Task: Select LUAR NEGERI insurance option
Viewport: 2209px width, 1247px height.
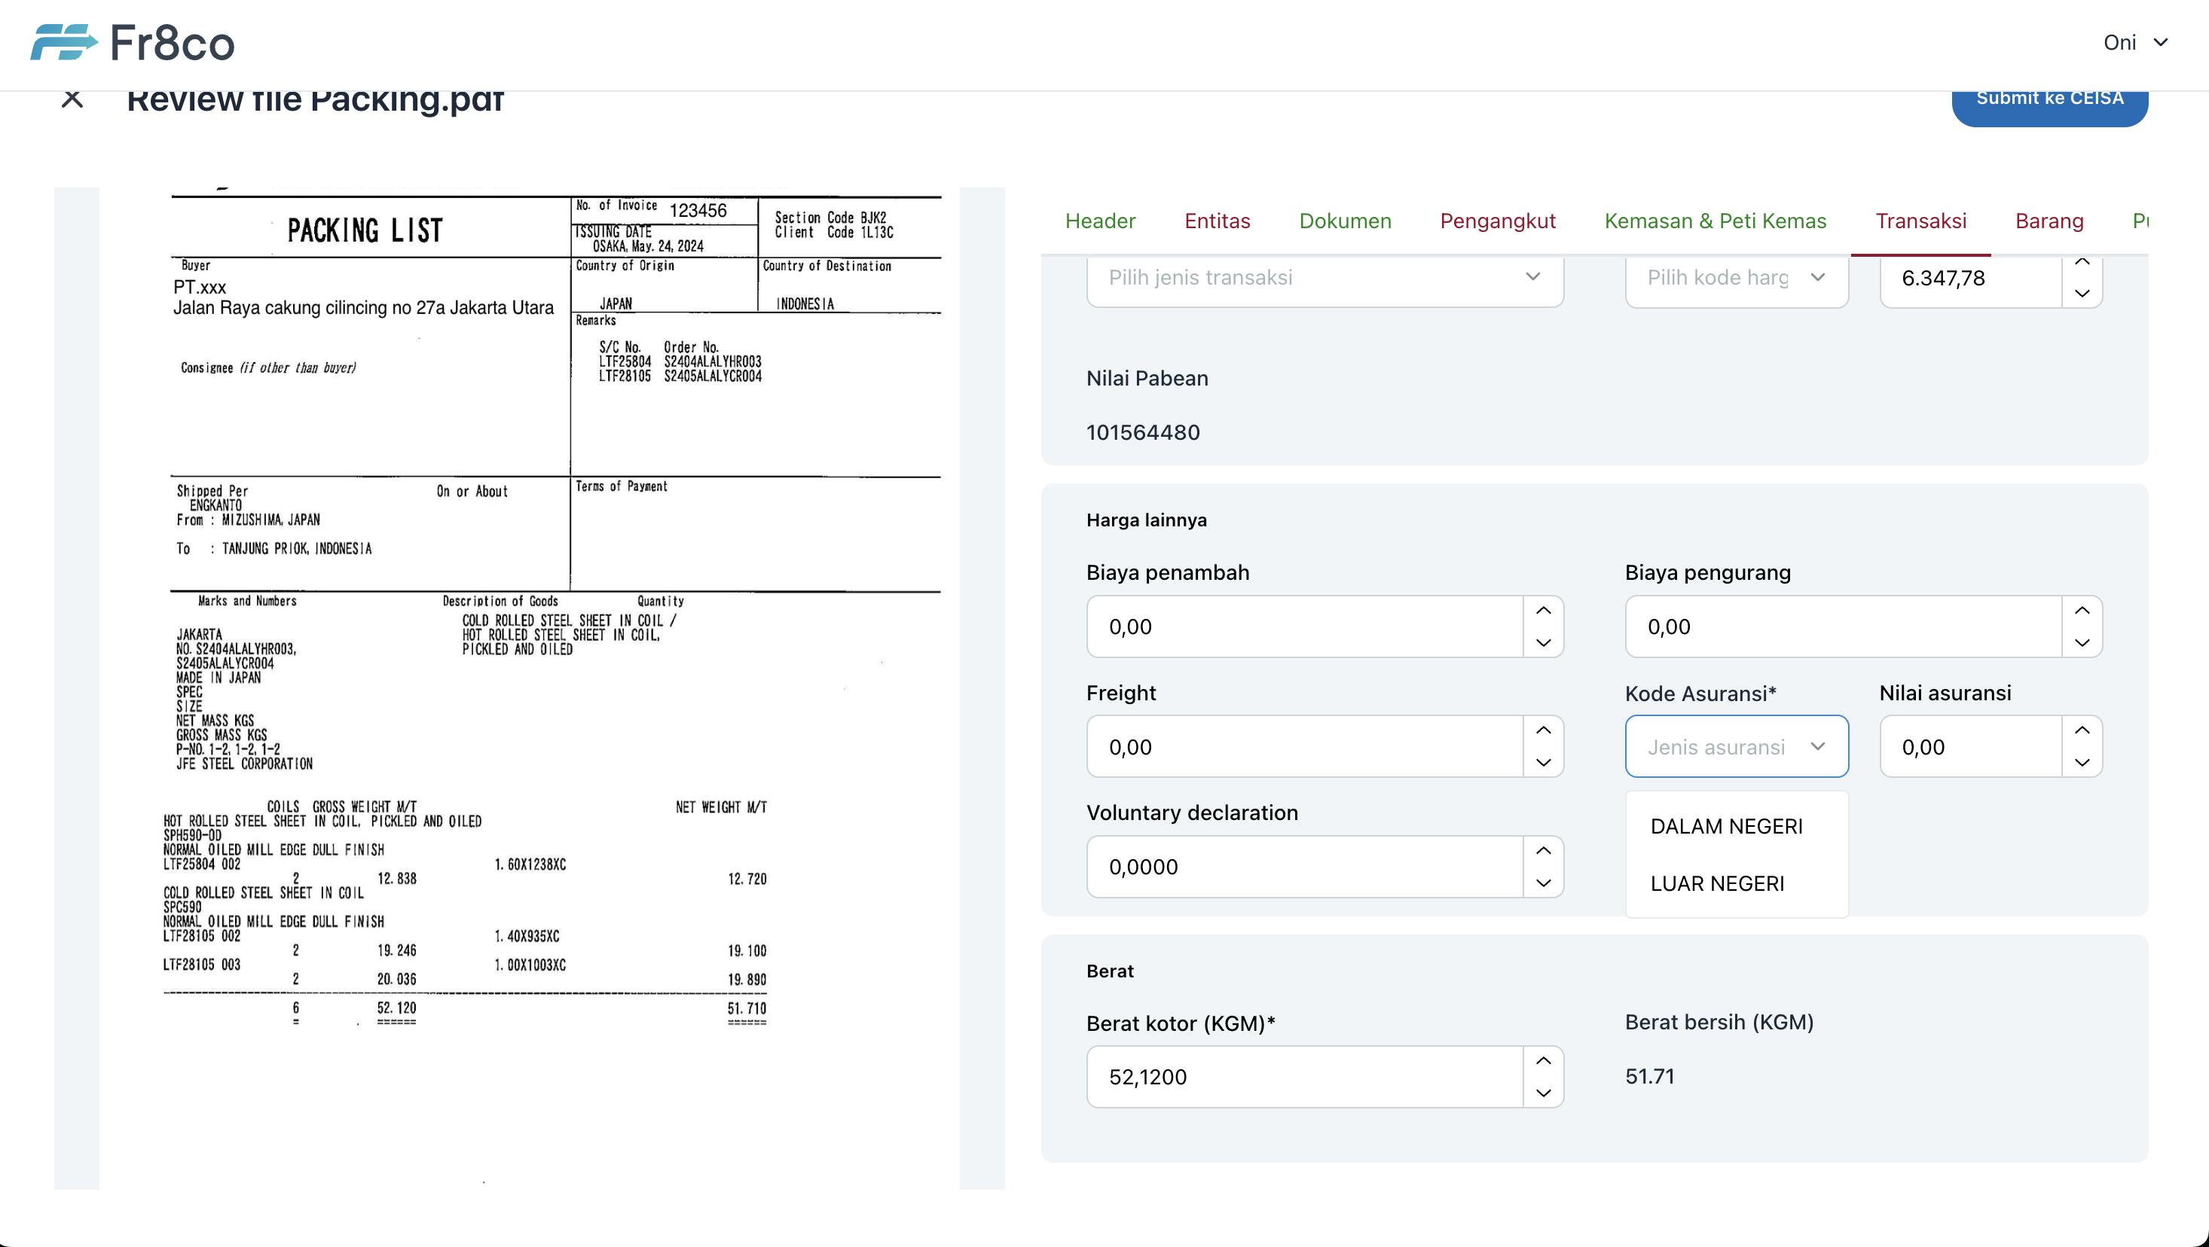Action: 1715,883
